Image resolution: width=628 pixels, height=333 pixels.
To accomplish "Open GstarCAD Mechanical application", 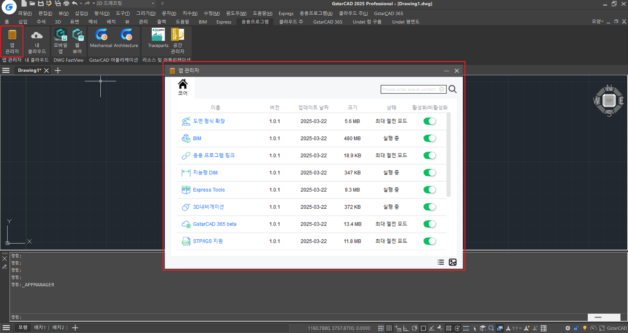I will 101,39.
